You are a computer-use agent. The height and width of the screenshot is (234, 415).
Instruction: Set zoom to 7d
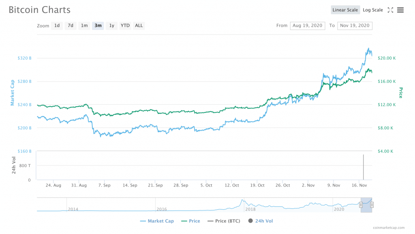pos(71,26)
